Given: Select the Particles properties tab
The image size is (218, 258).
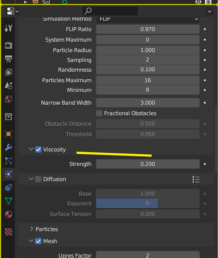Looking at the screenshot, I should pos(9,161).
